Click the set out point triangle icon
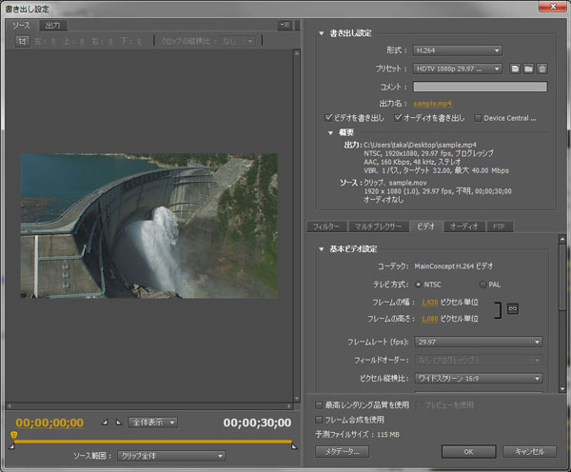 pos(118,422)
